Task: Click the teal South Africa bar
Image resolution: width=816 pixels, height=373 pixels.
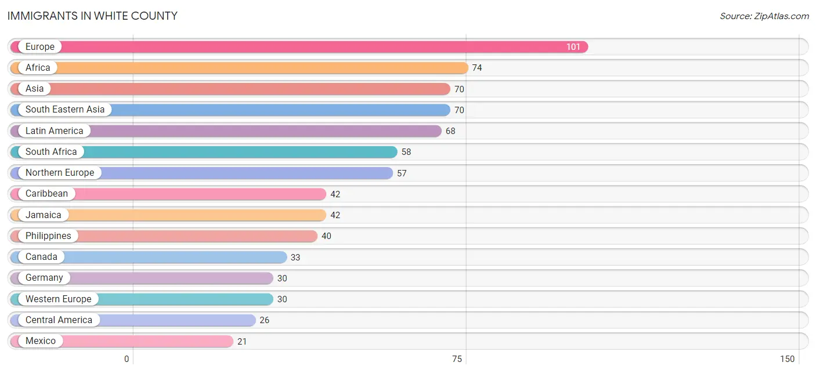Action: tap(204, 152)
